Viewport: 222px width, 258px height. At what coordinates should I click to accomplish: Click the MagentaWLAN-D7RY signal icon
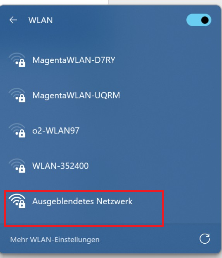[17, 60]
